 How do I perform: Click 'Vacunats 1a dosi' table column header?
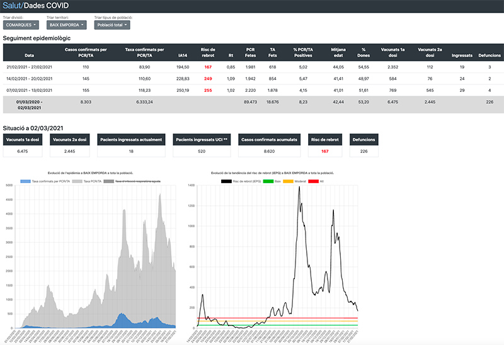(x=392, y=52)
